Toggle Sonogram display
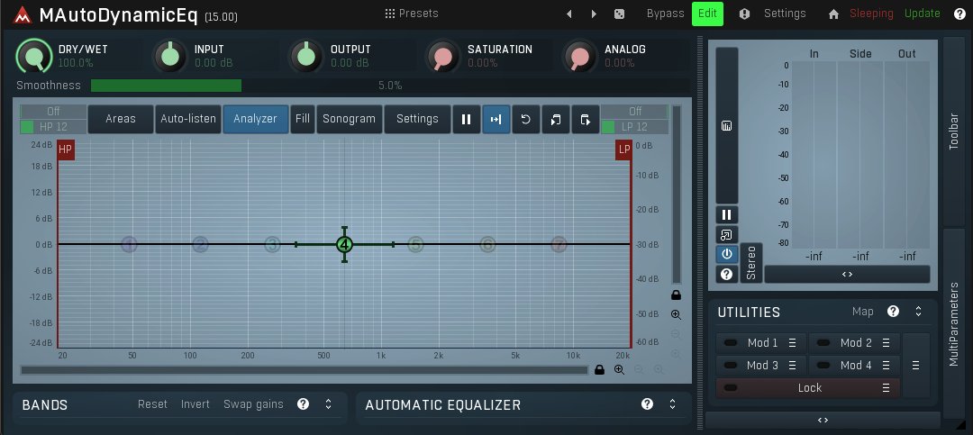 tap(349, 119)
